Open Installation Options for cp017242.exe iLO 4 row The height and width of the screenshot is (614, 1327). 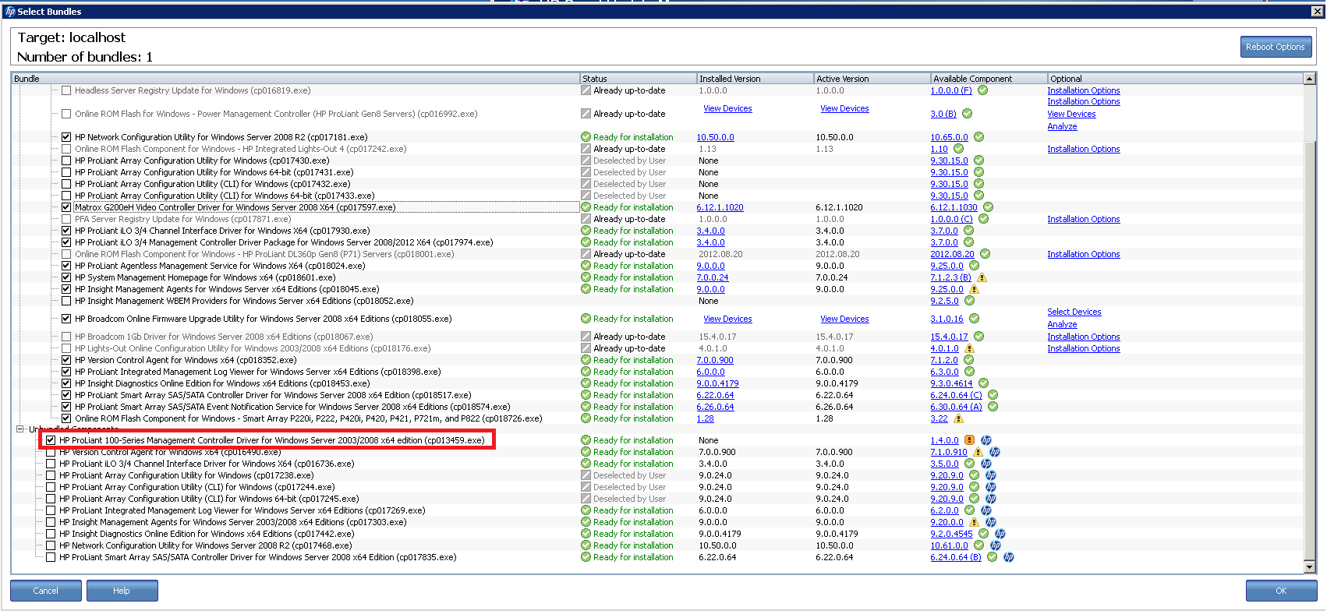coord(1083,149)
